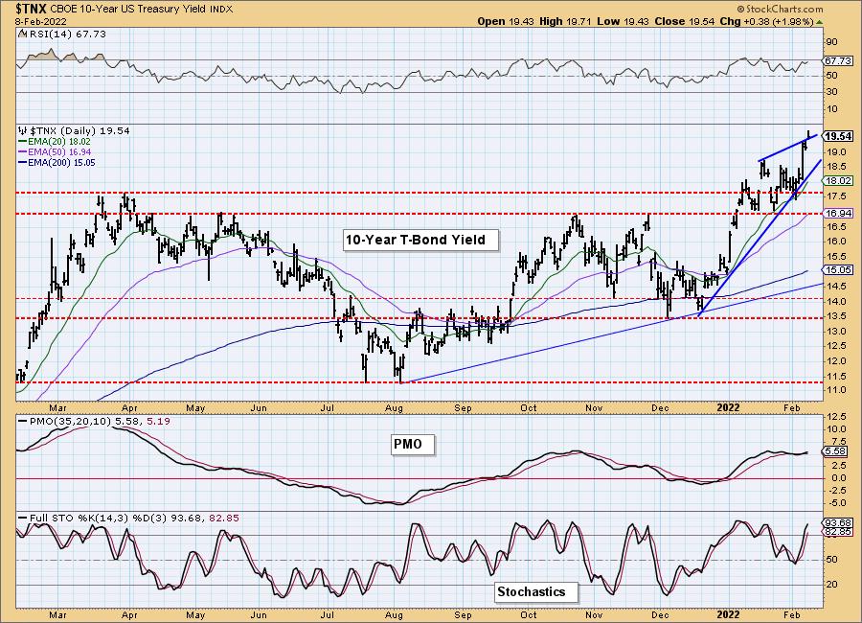Click the 18.02 EMA tag on the right axis

tap(838, 180)
